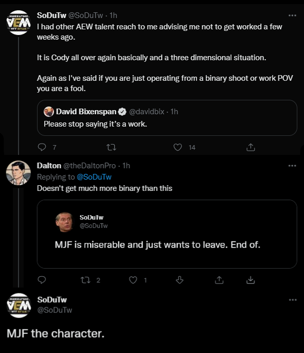
Task: Like Dalton's reply tweet
Action: (x=133, y=280)
